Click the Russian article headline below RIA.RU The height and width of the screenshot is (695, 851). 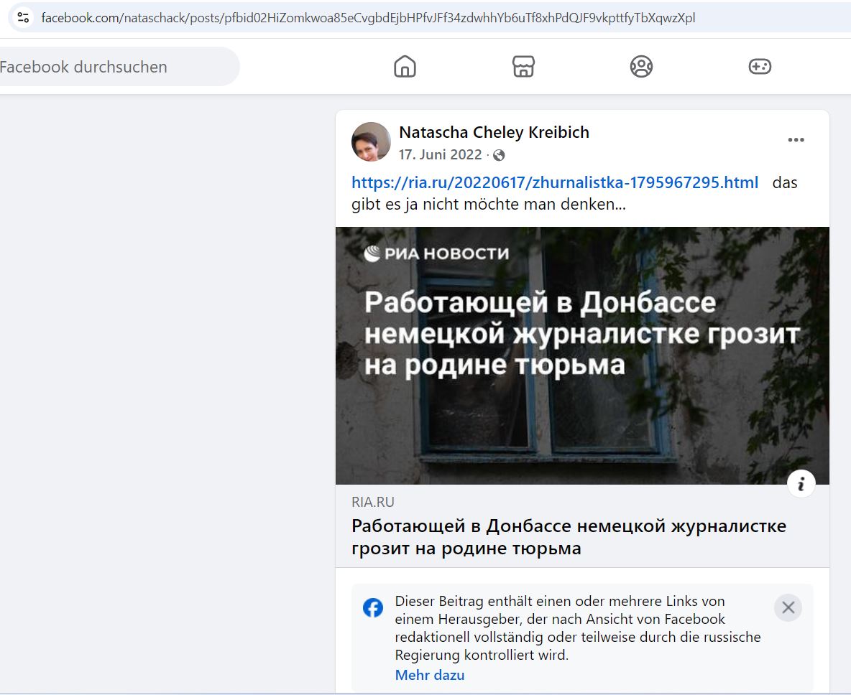569,537
